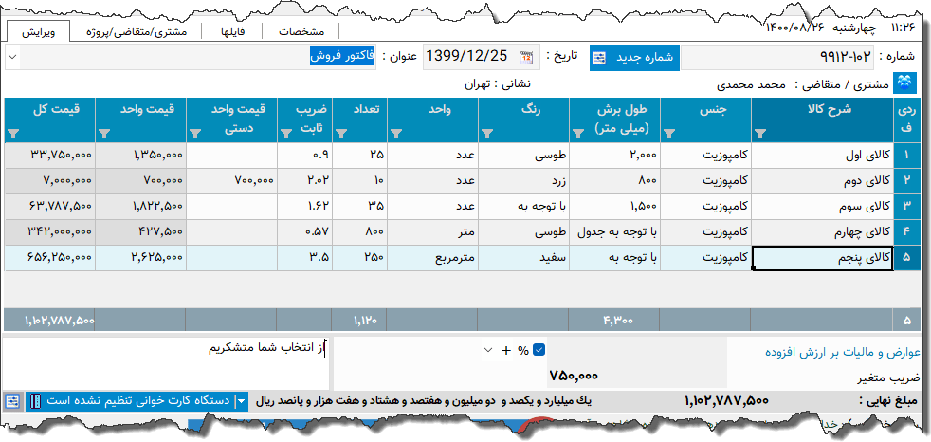Click the date field 1399/12/25

(x=468, y=57)
